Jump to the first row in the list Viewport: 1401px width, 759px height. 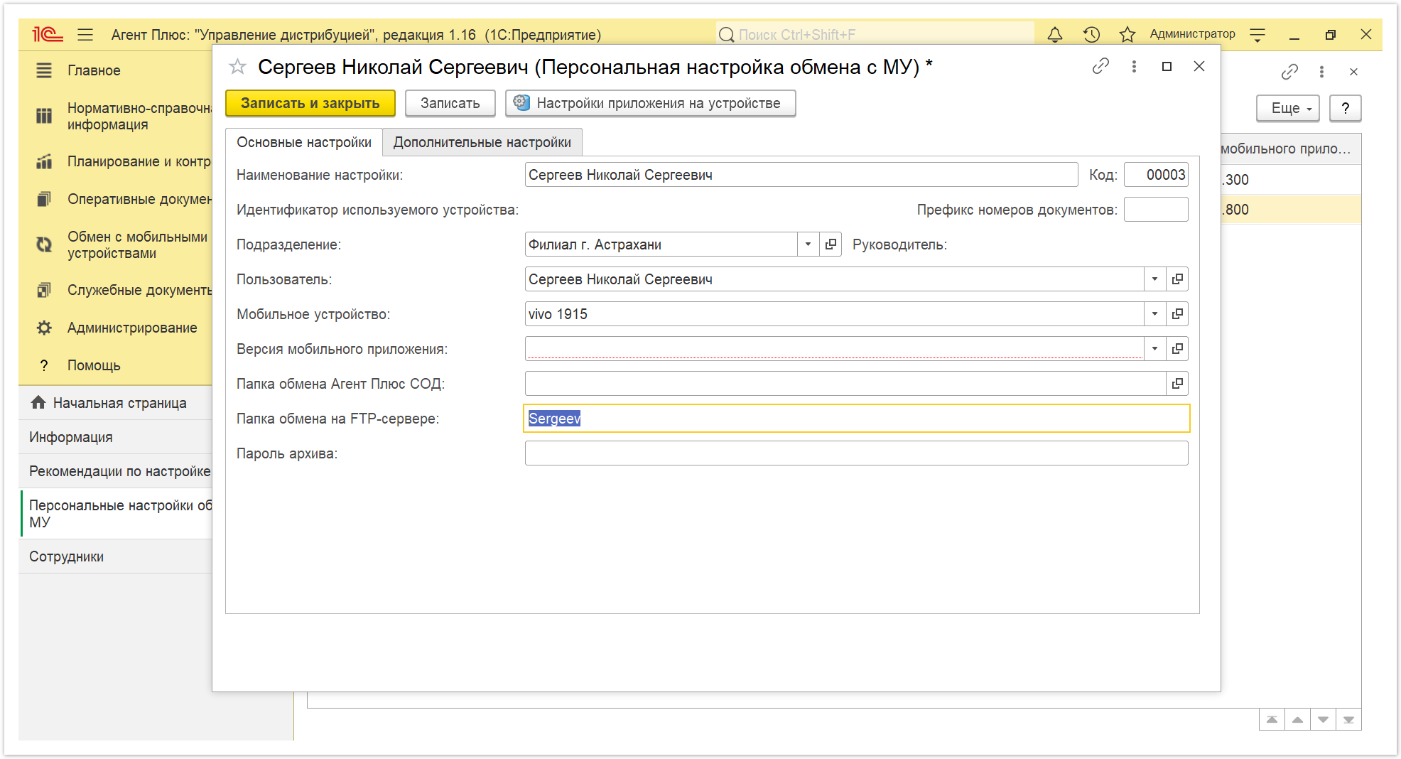(1272, 720)
